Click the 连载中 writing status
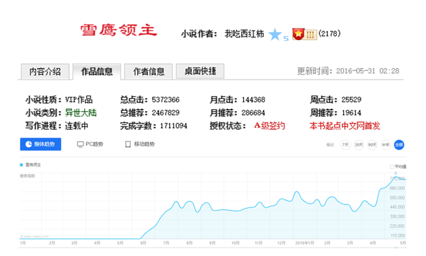Viewport: 426px width, 256px height. (x=77, y=126)
